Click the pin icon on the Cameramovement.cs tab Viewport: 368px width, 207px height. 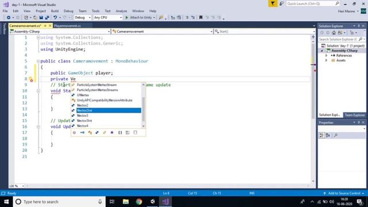coord(45,25)
